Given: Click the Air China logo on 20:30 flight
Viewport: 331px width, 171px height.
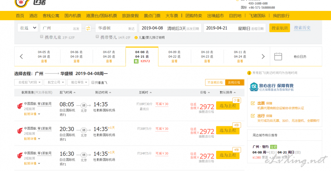Looking at the screenshot, I should tap(20, 131).
